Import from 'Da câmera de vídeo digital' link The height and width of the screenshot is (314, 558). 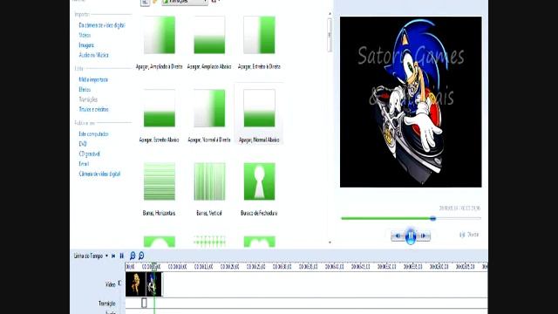coord(102,25)
